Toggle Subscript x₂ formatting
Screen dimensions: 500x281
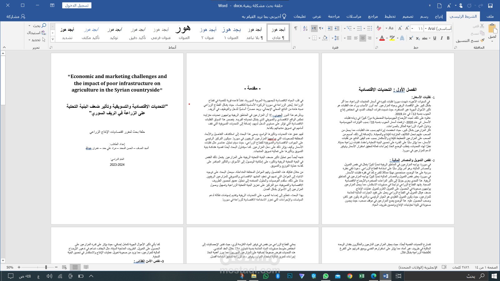(x=418, y=38)
